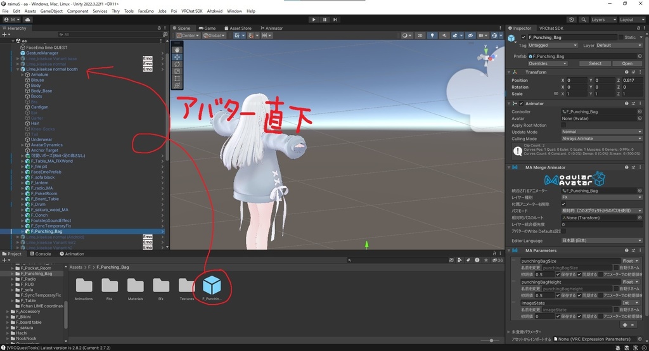Open Global handle rotation dropdown
The width and height of the screenshot is (649, 351).
(214, 35)
